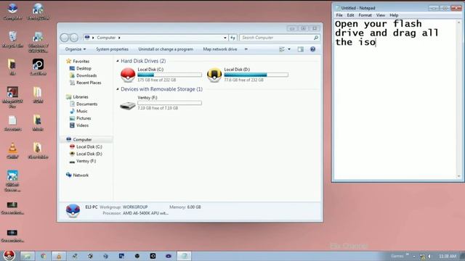The height and width of the screenshot is (261, 465).
Task: Click the Back navigation button in Explorer
Action: tap(65, 38)
